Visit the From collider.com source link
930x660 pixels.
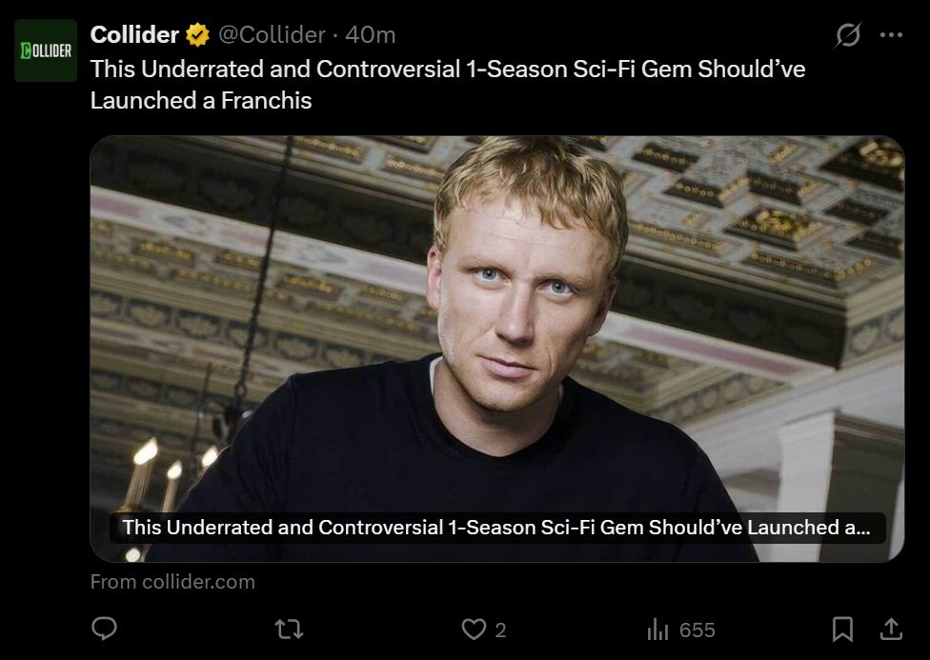[172, 582]
